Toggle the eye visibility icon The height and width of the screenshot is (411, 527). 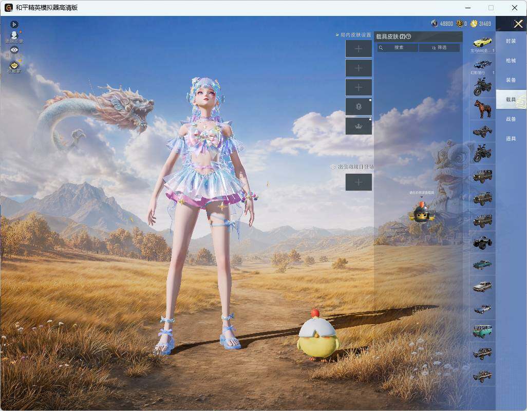(x=14, y=50)
